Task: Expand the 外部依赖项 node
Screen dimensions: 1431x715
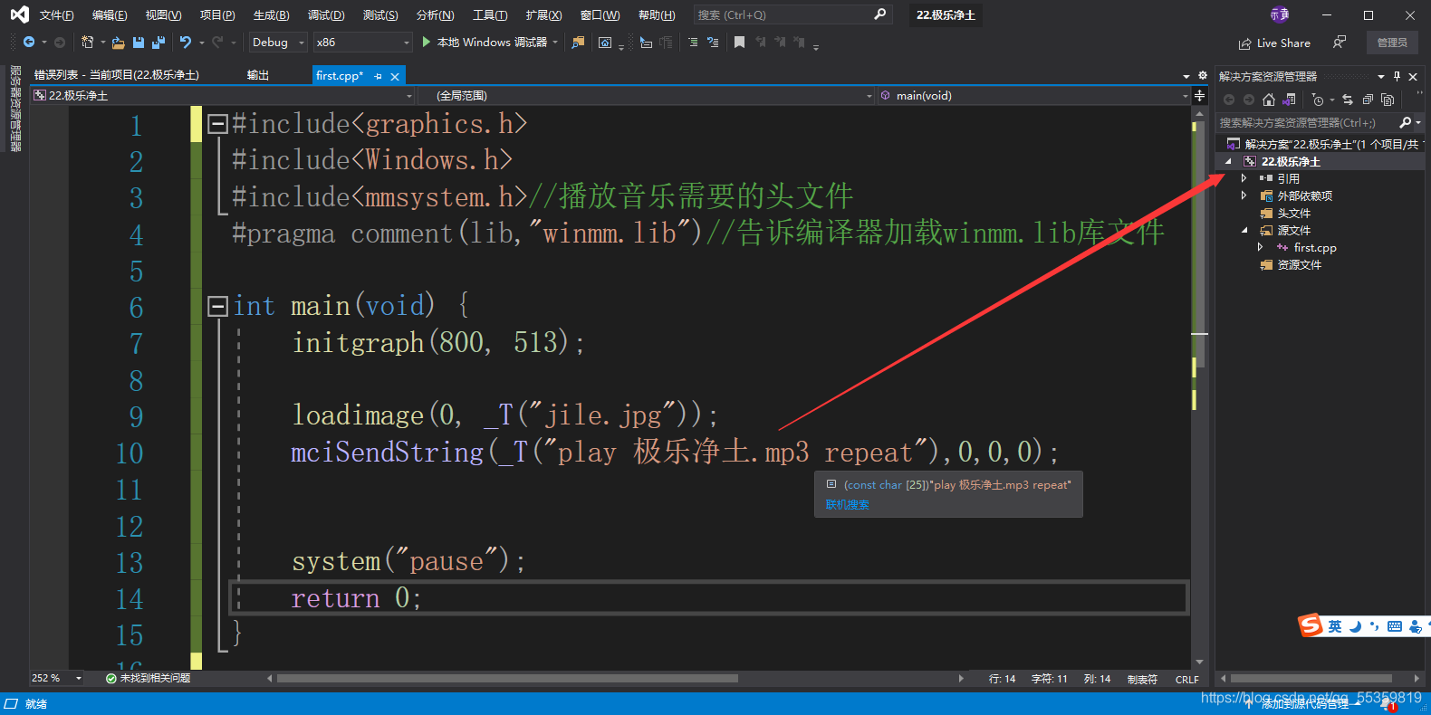Action: click(x=1244, y=195)
